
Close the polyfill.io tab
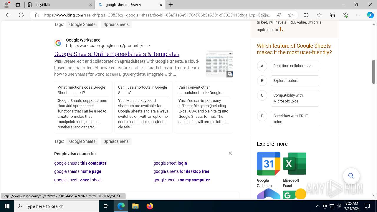(90, 5)
